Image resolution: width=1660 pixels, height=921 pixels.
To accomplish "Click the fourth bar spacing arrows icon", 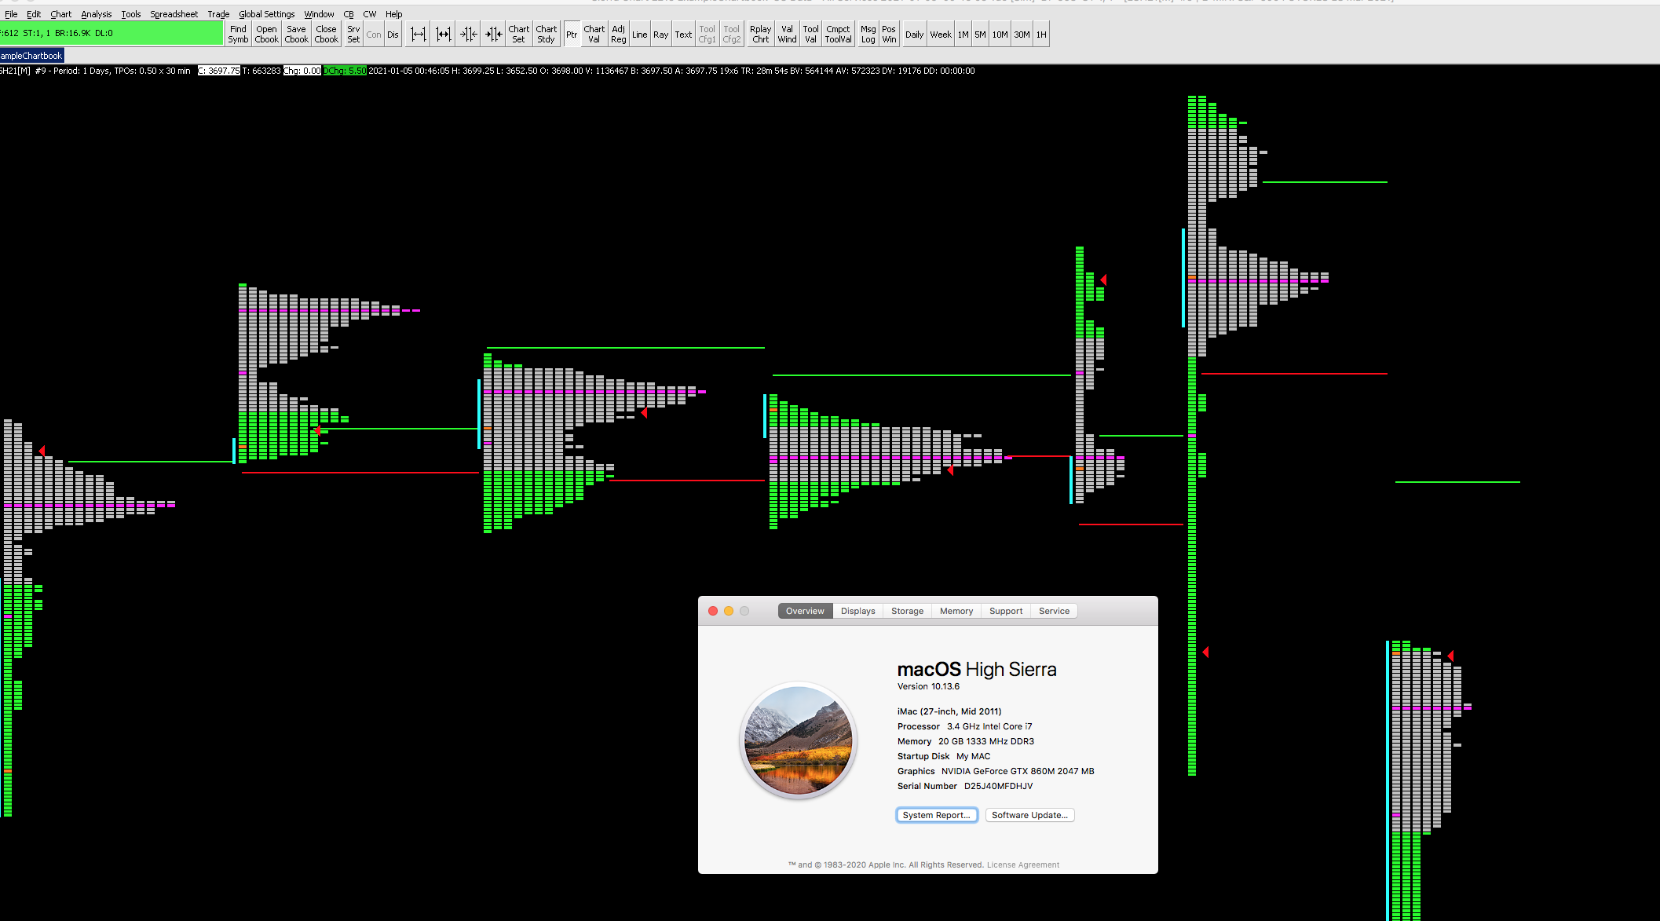I will pyautogui.click(x=493, y=34).
